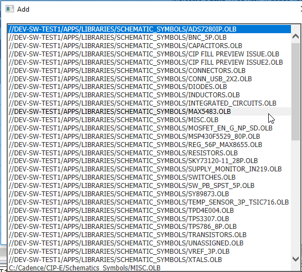Select the DIODES.OLB library entry
Screen dimensions: 302x272
pos(149,87)
